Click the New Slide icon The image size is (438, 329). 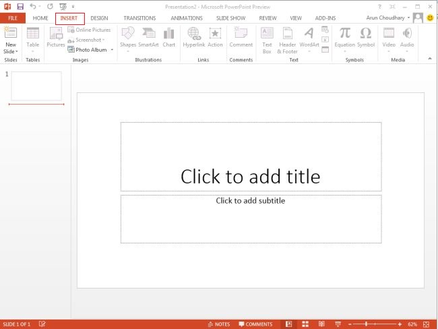coord(10,33)
